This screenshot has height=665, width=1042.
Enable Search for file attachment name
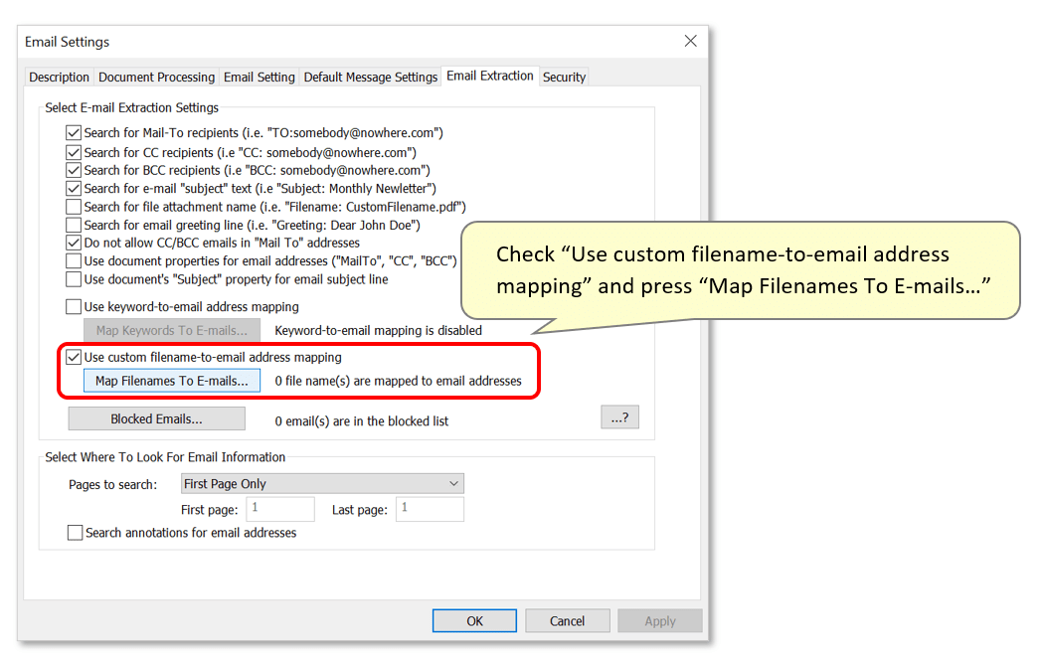pyautogui.click(x=74, y=207)
